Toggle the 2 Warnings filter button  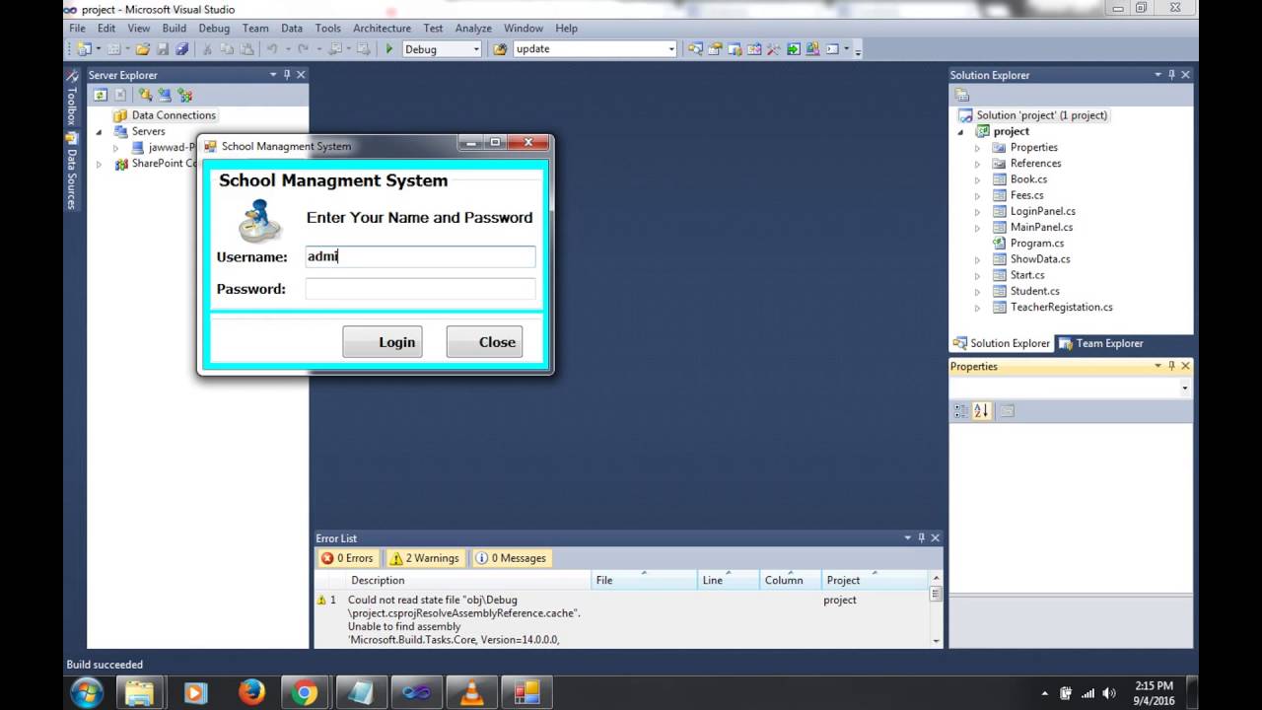pos(425,558)
